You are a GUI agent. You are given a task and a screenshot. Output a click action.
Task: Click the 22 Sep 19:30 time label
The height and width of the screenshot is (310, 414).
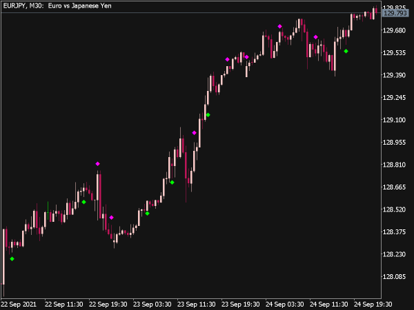108,304
